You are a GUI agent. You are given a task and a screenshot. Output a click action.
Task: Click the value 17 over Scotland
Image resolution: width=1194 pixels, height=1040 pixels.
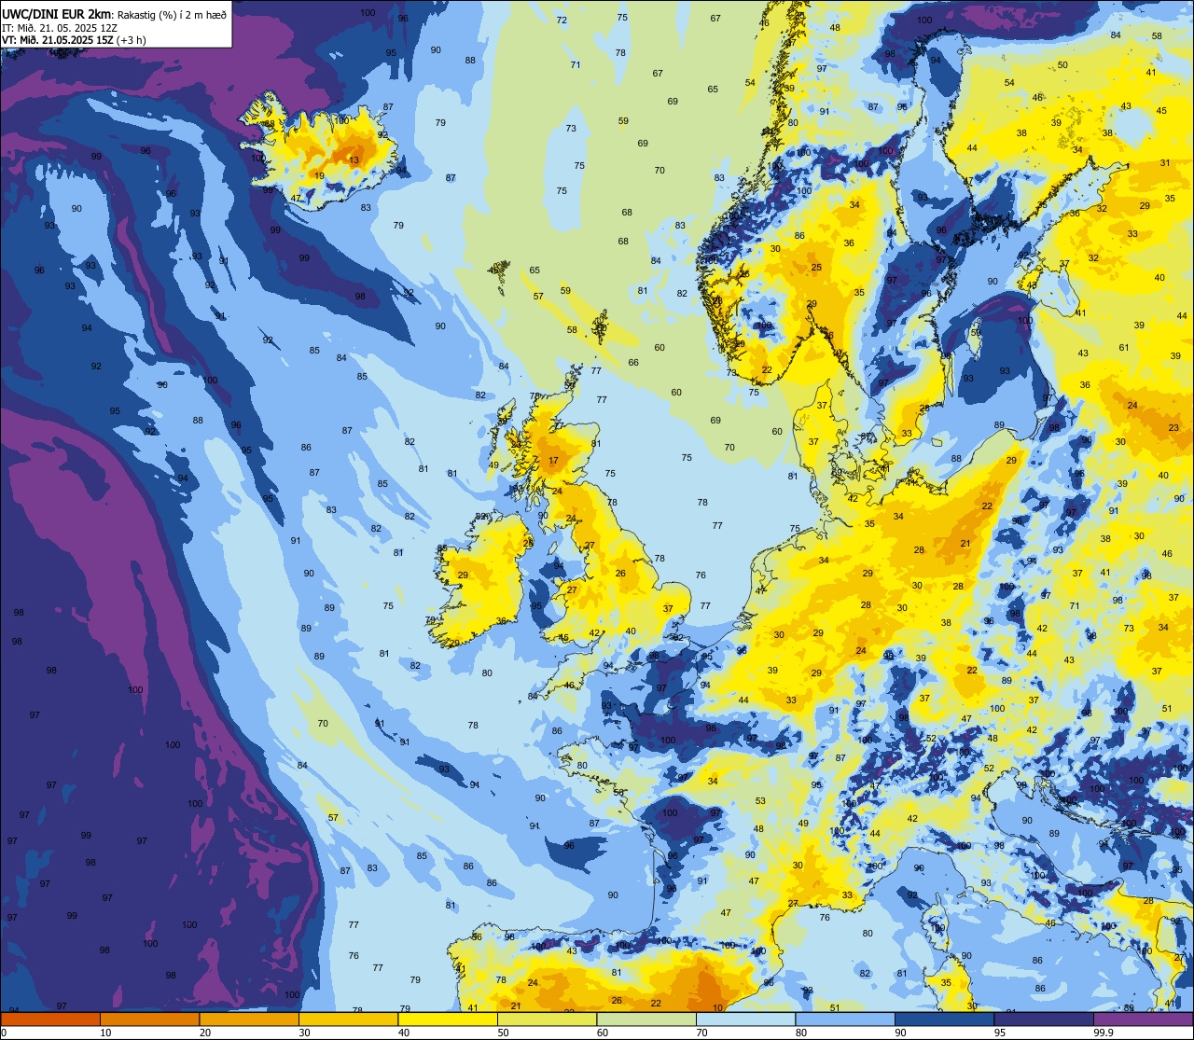(553, 461)
